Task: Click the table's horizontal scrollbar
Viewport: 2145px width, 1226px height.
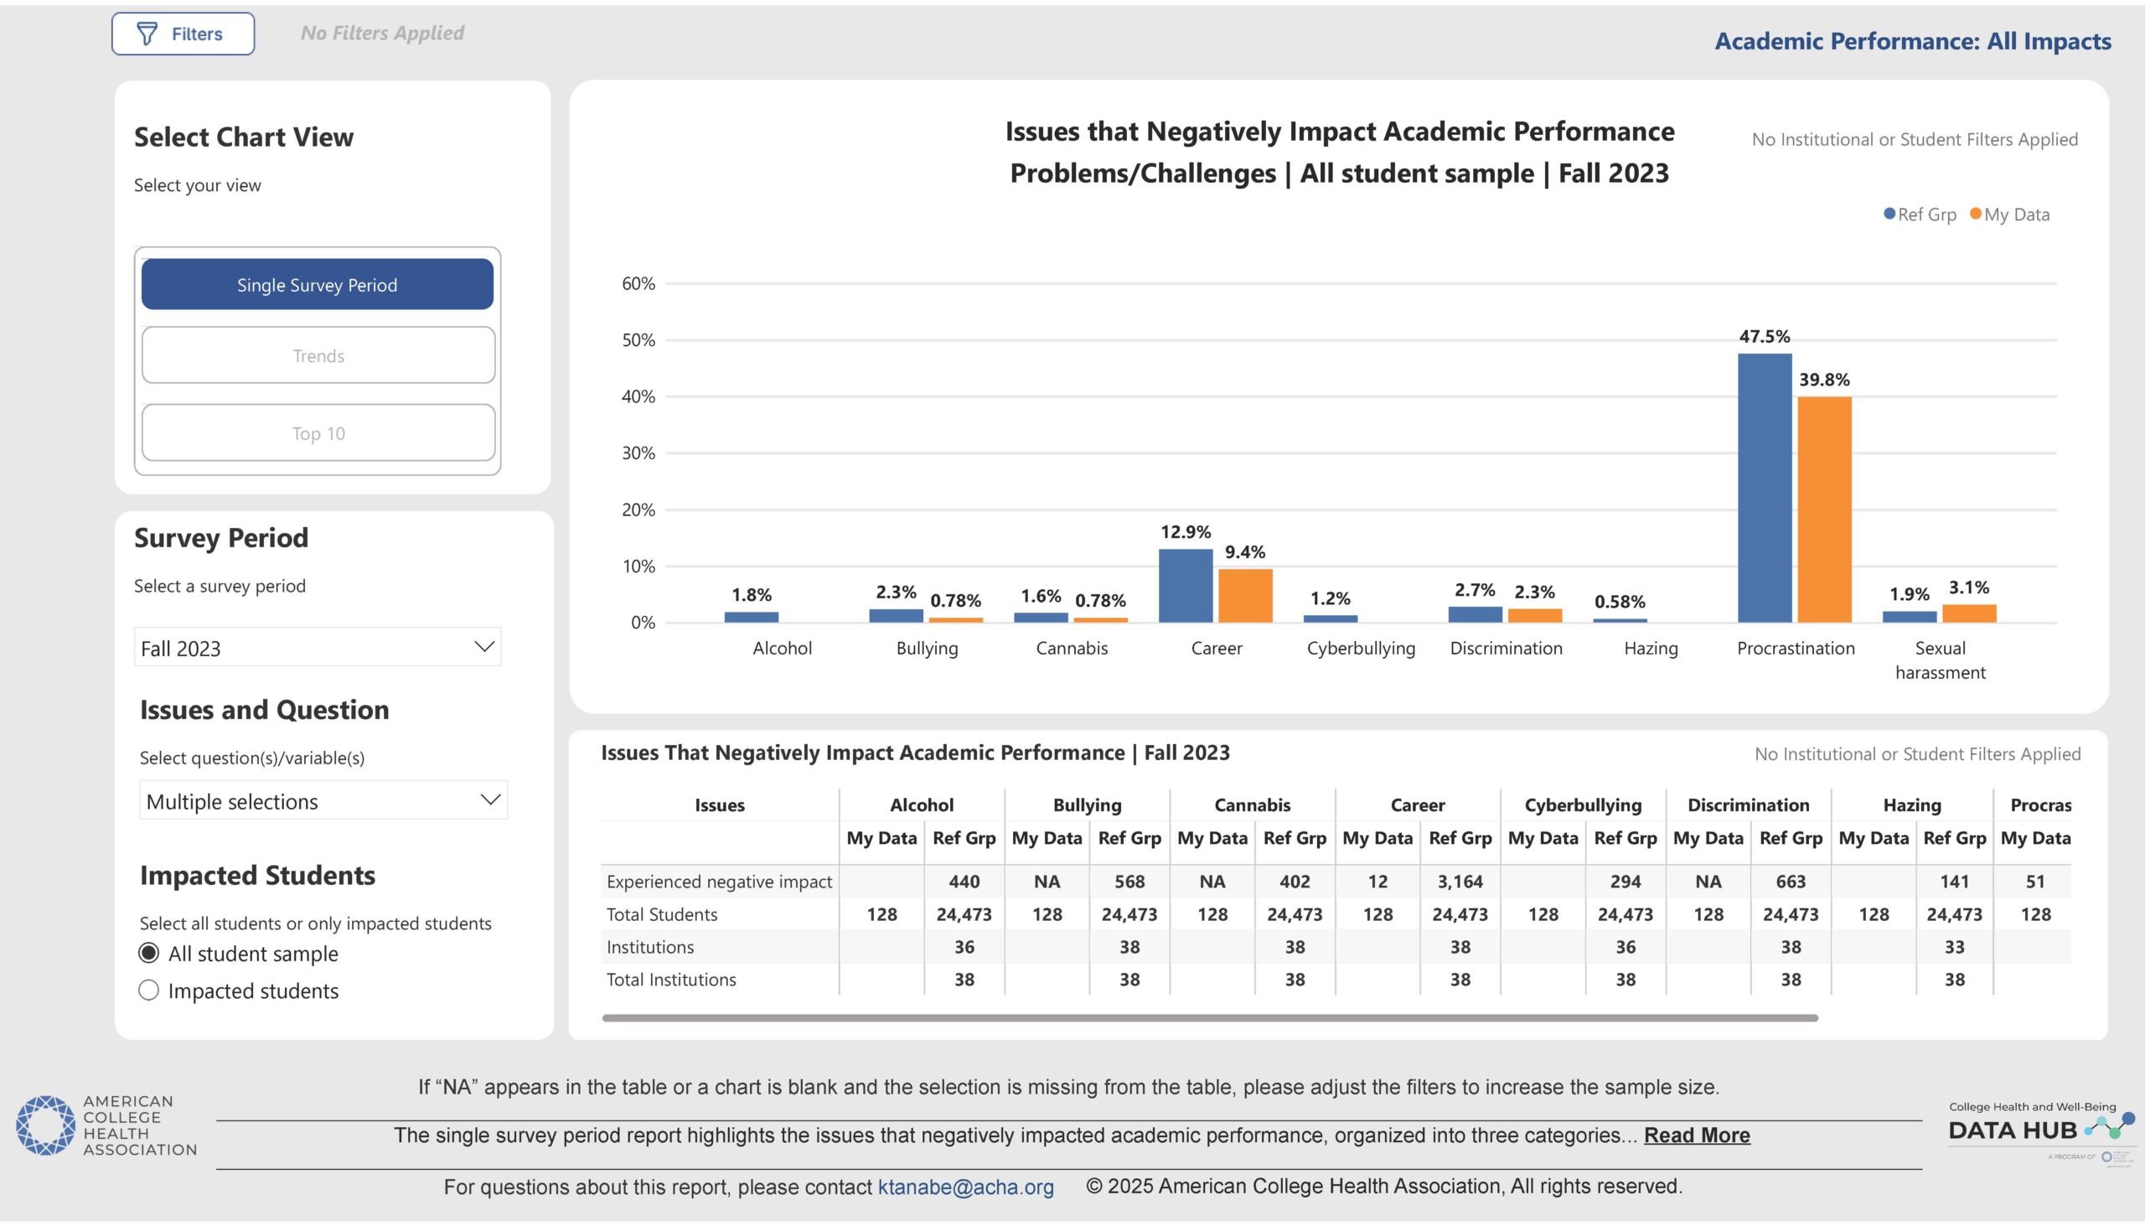Action: (1210, 1018)
